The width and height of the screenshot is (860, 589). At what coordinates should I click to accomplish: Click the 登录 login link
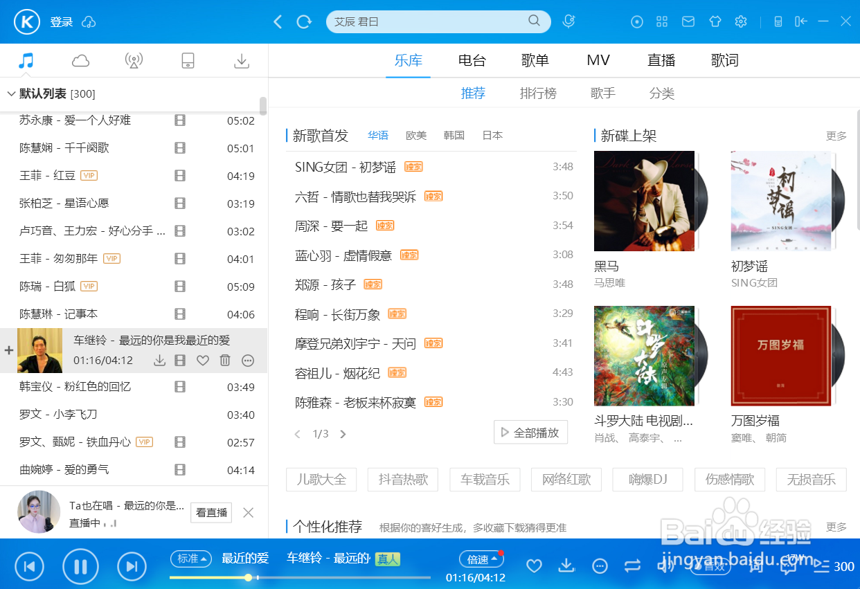tap(62, 22)
